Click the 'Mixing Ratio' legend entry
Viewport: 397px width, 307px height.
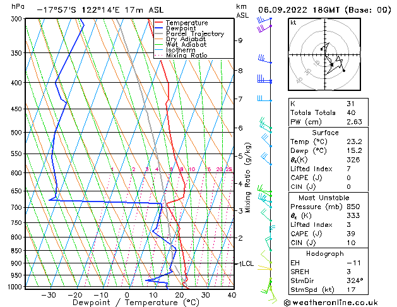coord(187,55)
